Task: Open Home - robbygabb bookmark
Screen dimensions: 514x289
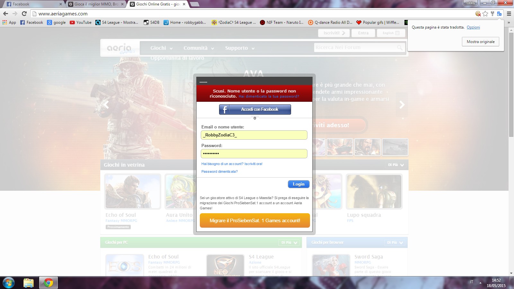Action: (185, 22)
